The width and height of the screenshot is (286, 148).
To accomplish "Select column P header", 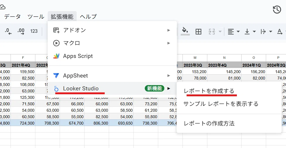I will coord(276,58).
